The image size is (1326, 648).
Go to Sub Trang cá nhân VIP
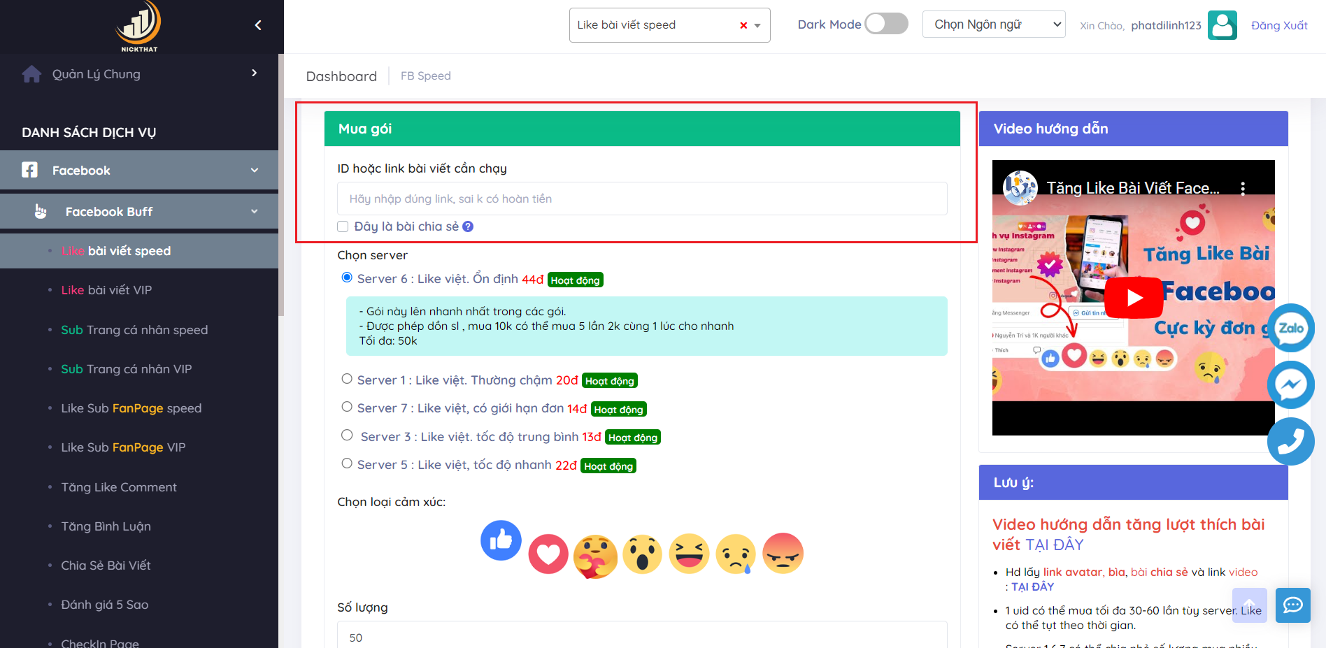pos(126,369)
